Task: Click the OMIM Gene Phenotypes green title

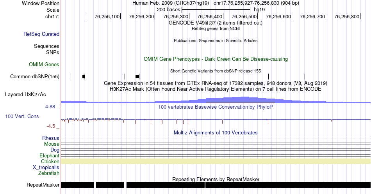Action: point(216,59)
